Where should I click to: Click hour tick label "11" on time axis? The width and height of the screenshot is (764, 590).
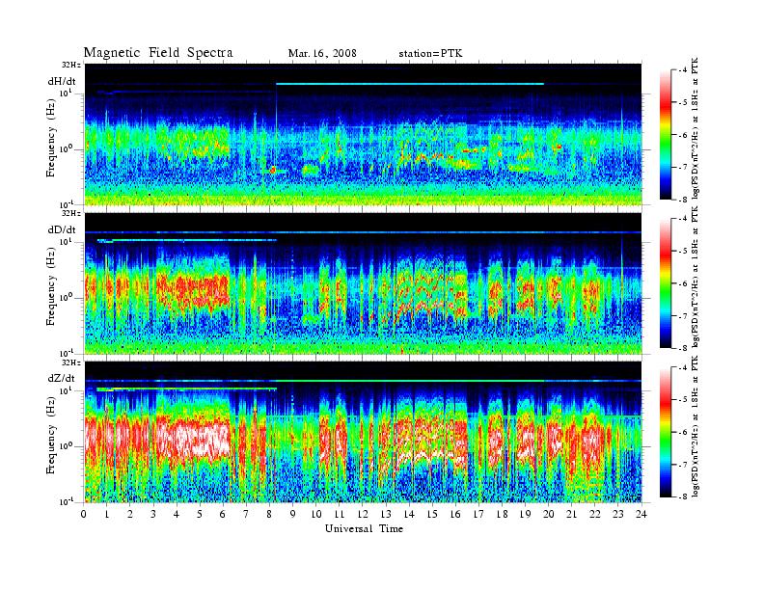click(x=340, y=515)
